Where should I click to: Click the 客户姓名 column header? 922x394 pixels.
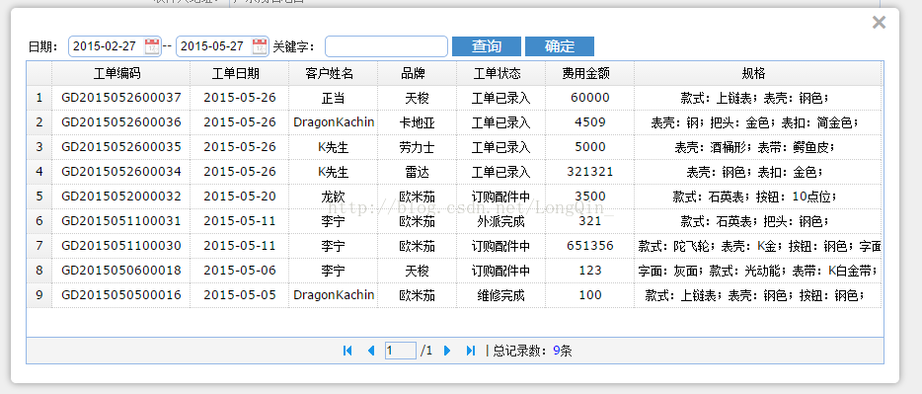tap(334, 73)
